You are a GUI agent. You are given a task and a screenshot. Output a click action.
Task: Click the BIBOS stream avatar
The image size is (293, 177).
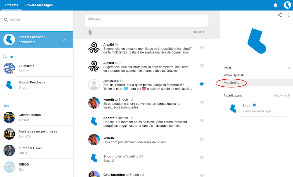[9, 167]
